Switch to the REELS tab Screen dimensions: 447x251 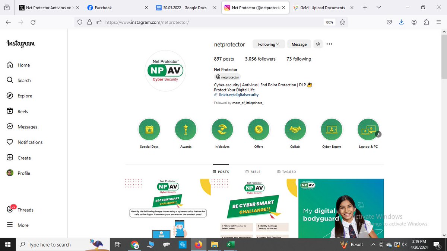pyautogui.click(x=253, y=171)
